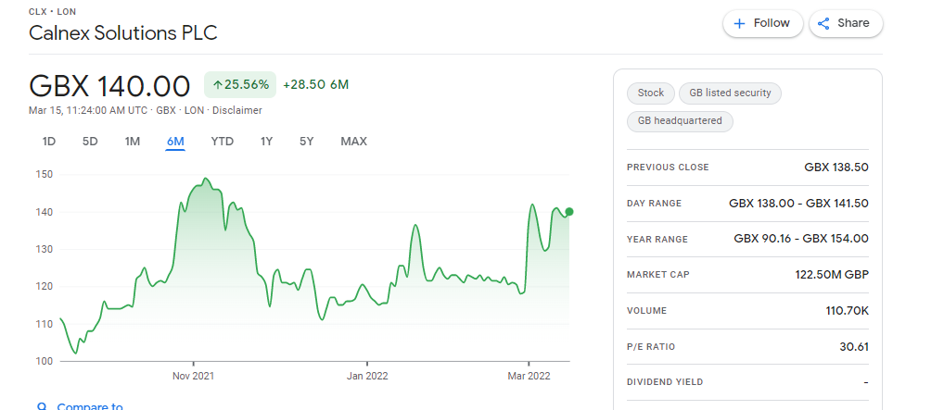Image resolution: width=944 pixels, height=410 pixels.
Task: Click the VOLUME label
Action: tap(646, 311)
